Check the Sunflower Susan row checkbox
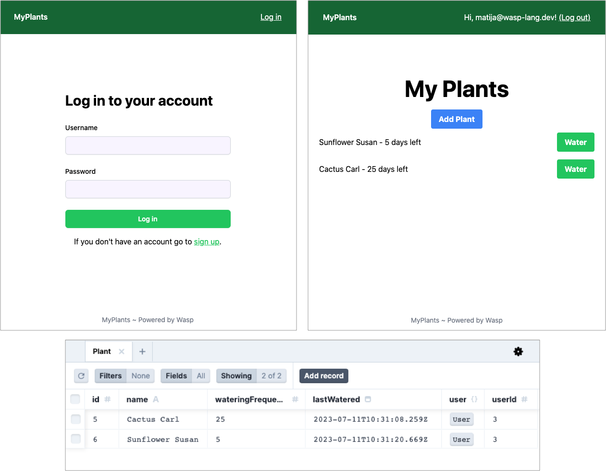The height and width of the screenshot is (471, 606). (x=76, y=439)
